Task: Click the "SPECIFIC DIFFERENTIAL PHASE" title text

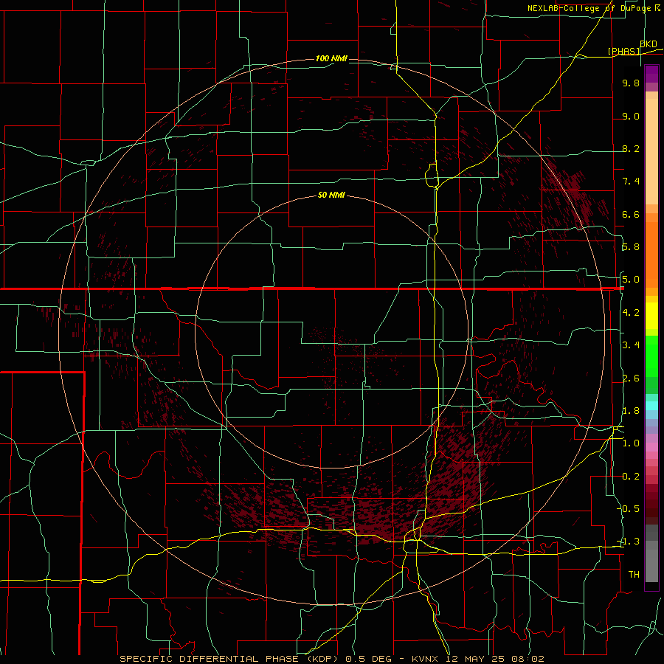Action: (x=208, y=659)
